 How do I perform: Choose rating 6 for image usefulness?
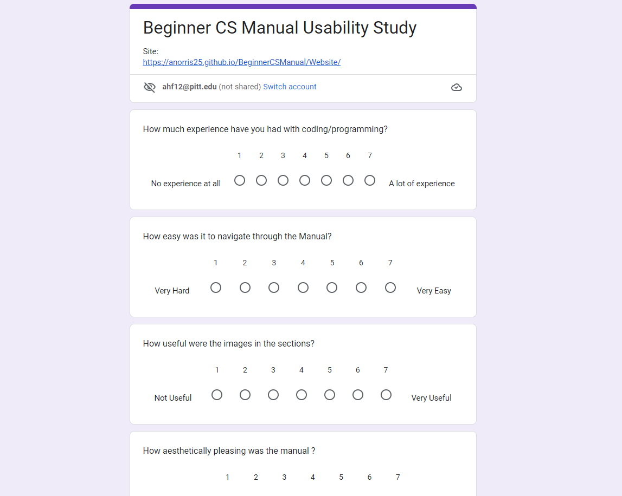(x=358, y=395)
